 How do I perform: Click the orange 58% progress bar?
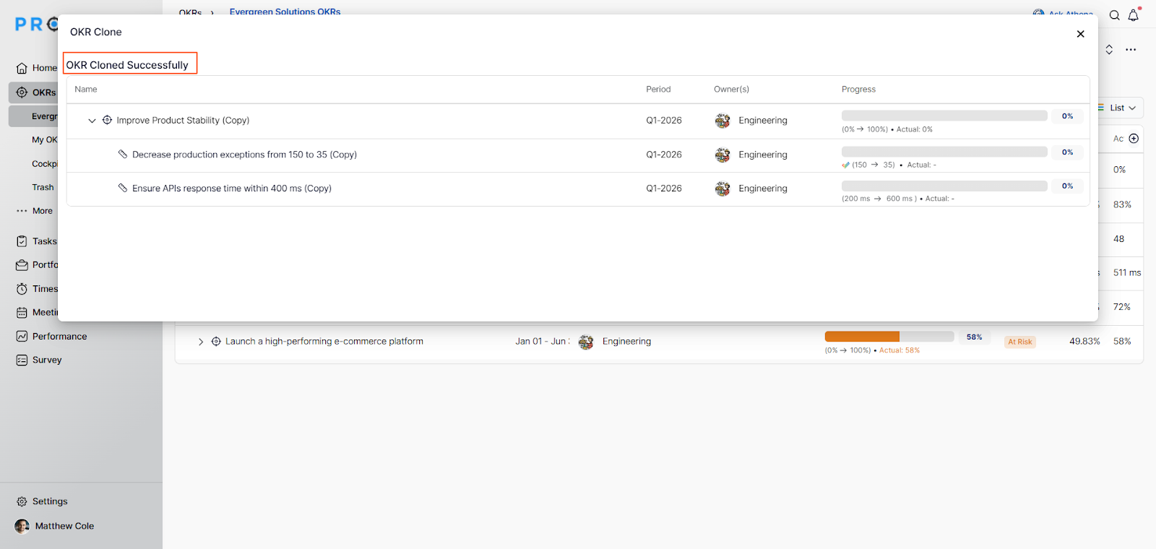coord(862,337)
